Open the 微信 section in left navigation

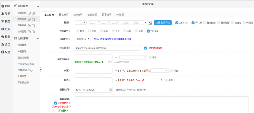click(x=6, y=37)
